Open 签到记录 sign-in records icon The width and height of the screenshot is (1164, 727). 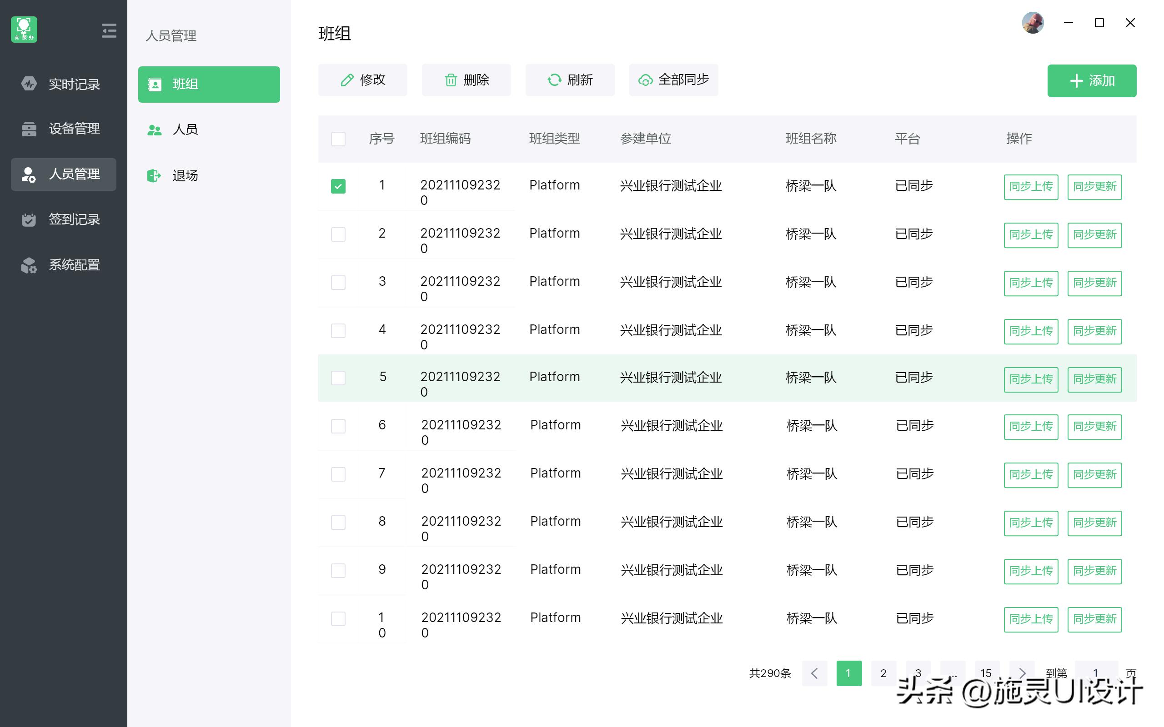(x=29, y=220)
